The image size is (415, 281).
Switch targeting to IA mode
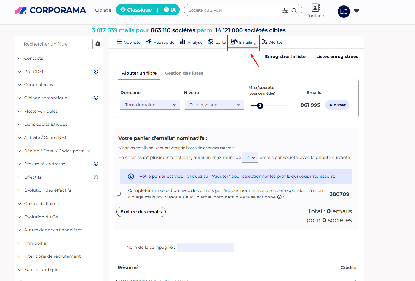[x=170, y=10]
